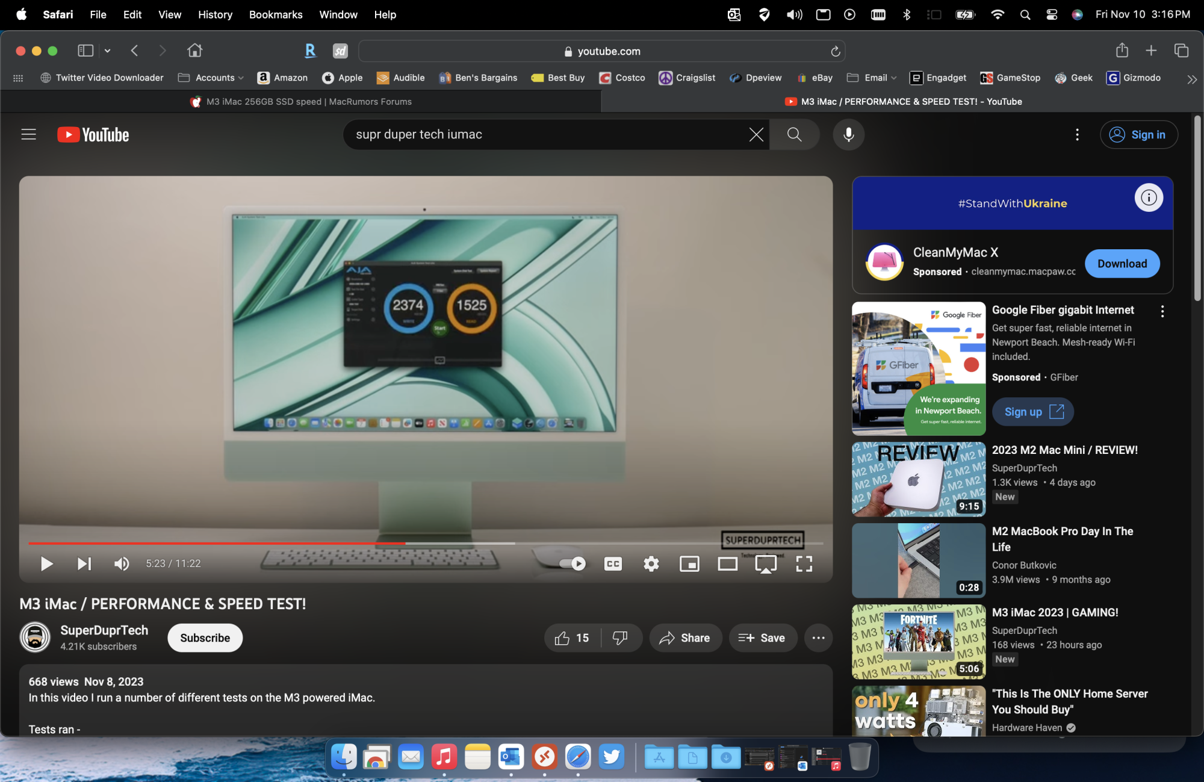
Task: Open the YouTube hamburger guide menu
Action: pyautogui.click(x=29, y=134)
